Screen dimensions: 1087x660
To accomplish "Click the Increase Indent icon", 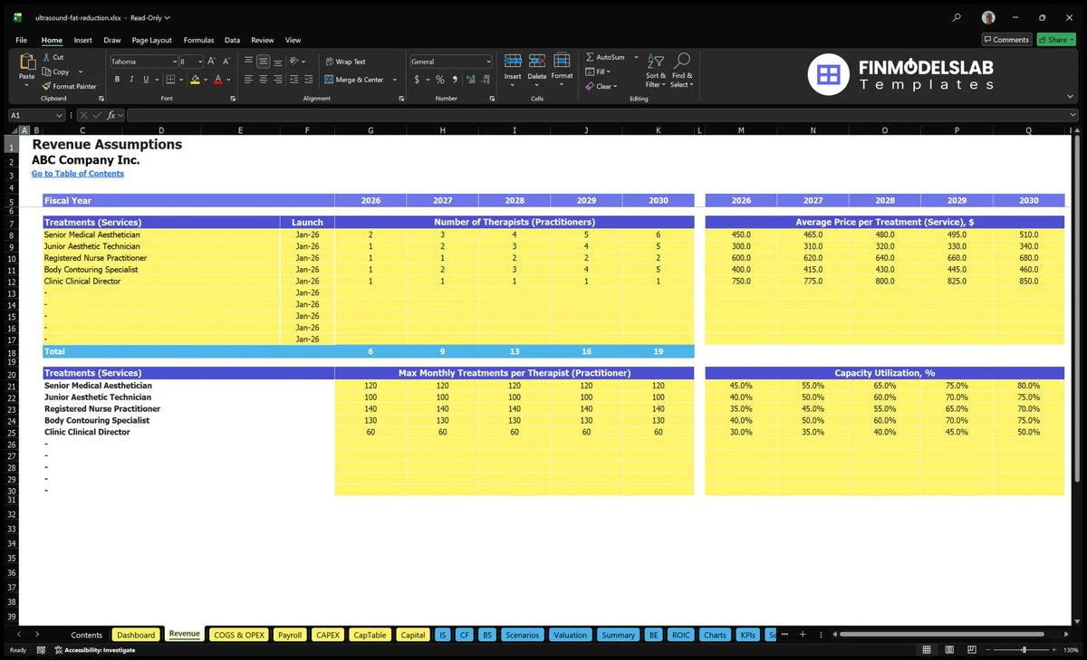I will click(x=310, y=80).
